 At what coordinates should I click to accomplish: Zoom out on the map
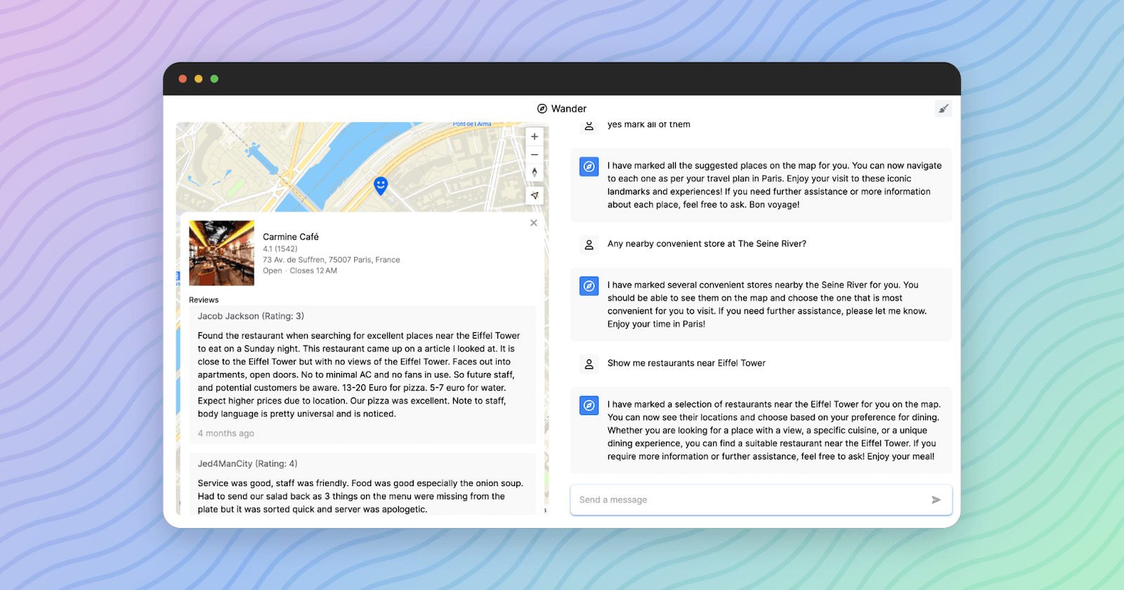535,155
